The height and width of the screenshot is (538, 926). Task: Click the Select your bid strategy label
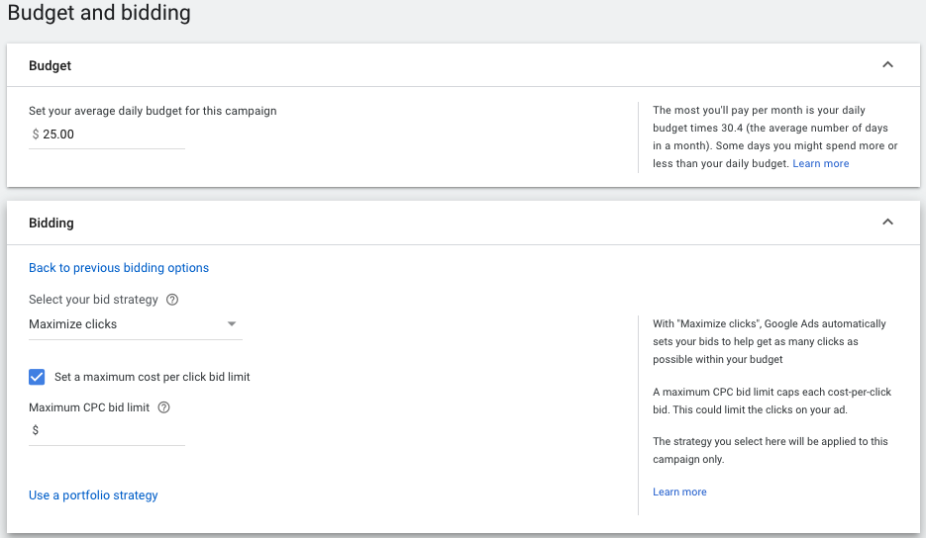click(93, 300)
